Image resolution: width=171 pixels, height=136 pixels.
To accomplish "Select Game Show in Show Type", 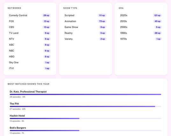I will pos(85,27).
